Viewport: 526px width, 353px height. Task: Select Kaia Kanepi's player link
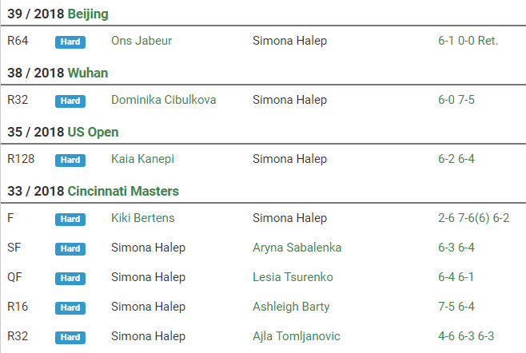pyautogui.click(x=142, y=159)
